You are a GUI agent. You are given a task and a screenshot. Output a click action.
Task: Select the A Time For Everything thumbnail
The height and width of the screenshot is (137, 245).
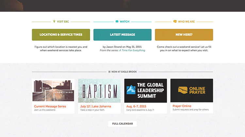tap(53, 91)
